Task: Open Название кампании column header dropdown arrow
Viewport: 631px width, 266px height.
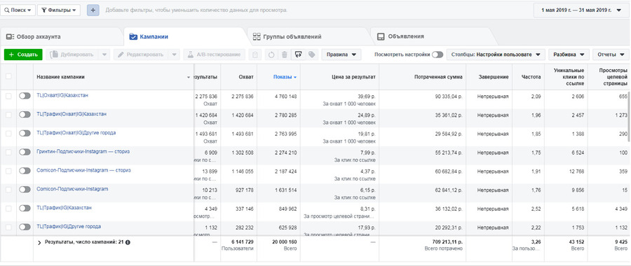Action: pyautogui.click(x=189, y=77)
